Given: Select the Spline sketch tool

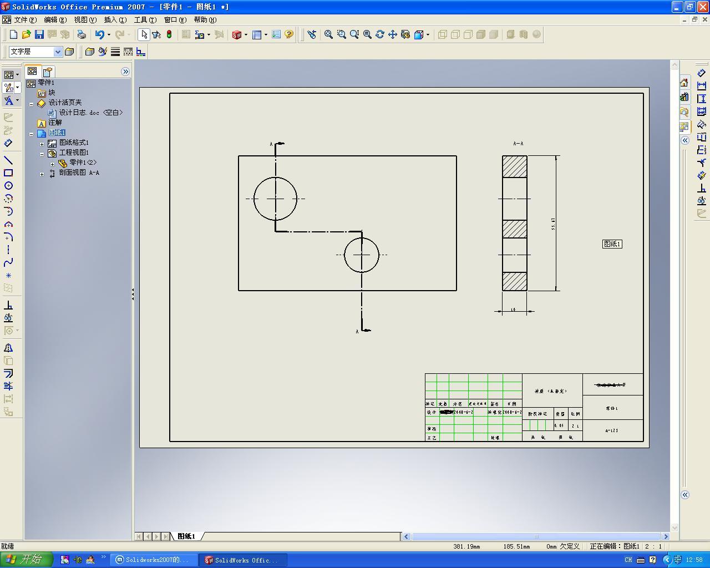Looking at the screenshot, I should point(8,262).
